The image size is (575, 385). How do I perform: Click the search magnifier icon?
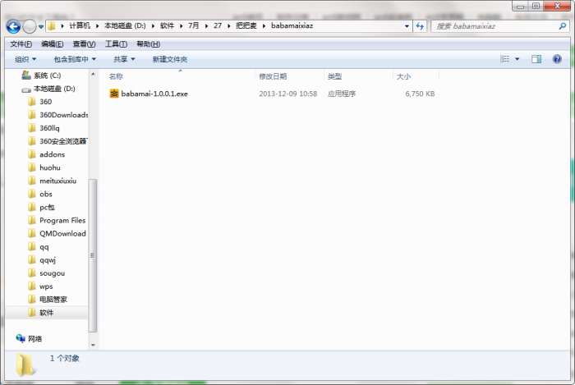point(562,26)
